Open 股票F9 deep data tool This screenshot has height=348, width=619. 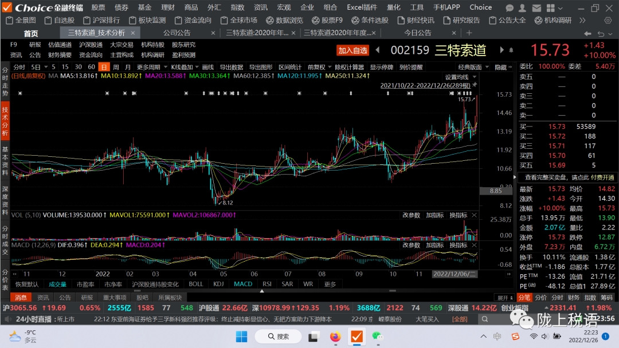tap(327, 20)
